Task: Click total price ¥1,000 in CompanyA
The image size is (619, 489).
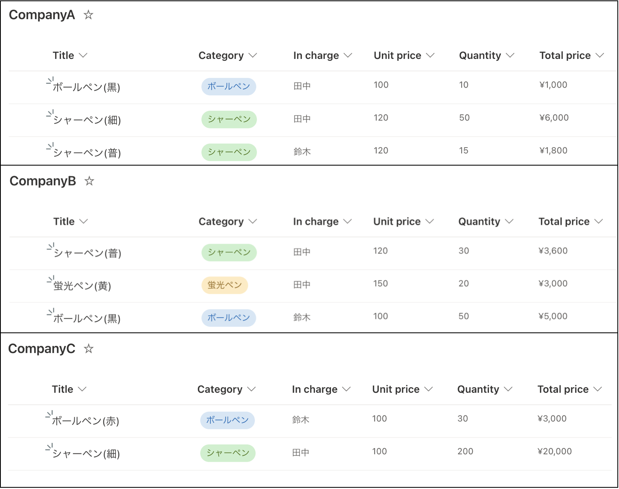Action: [553, 85]
